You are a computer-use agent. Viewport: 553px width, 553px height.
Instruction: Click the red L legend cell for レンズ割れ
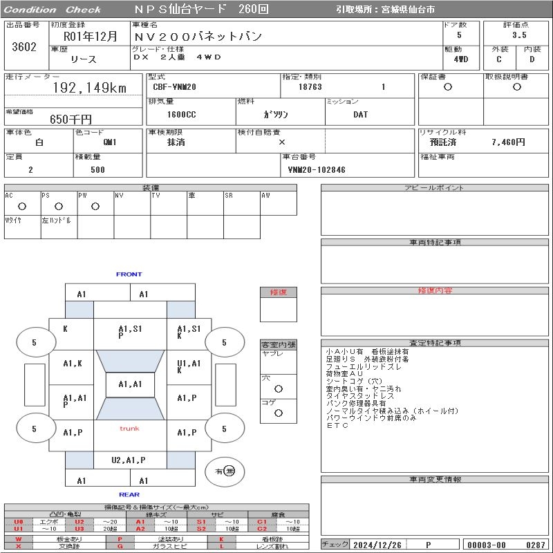221,546
